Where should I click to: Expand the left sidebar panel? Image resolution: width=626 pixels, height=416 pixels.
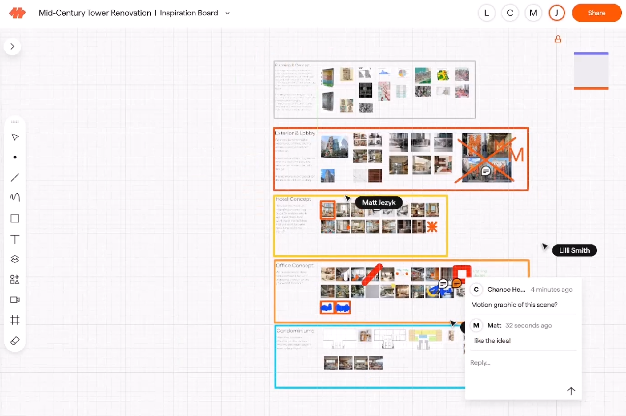coord(13,46)
